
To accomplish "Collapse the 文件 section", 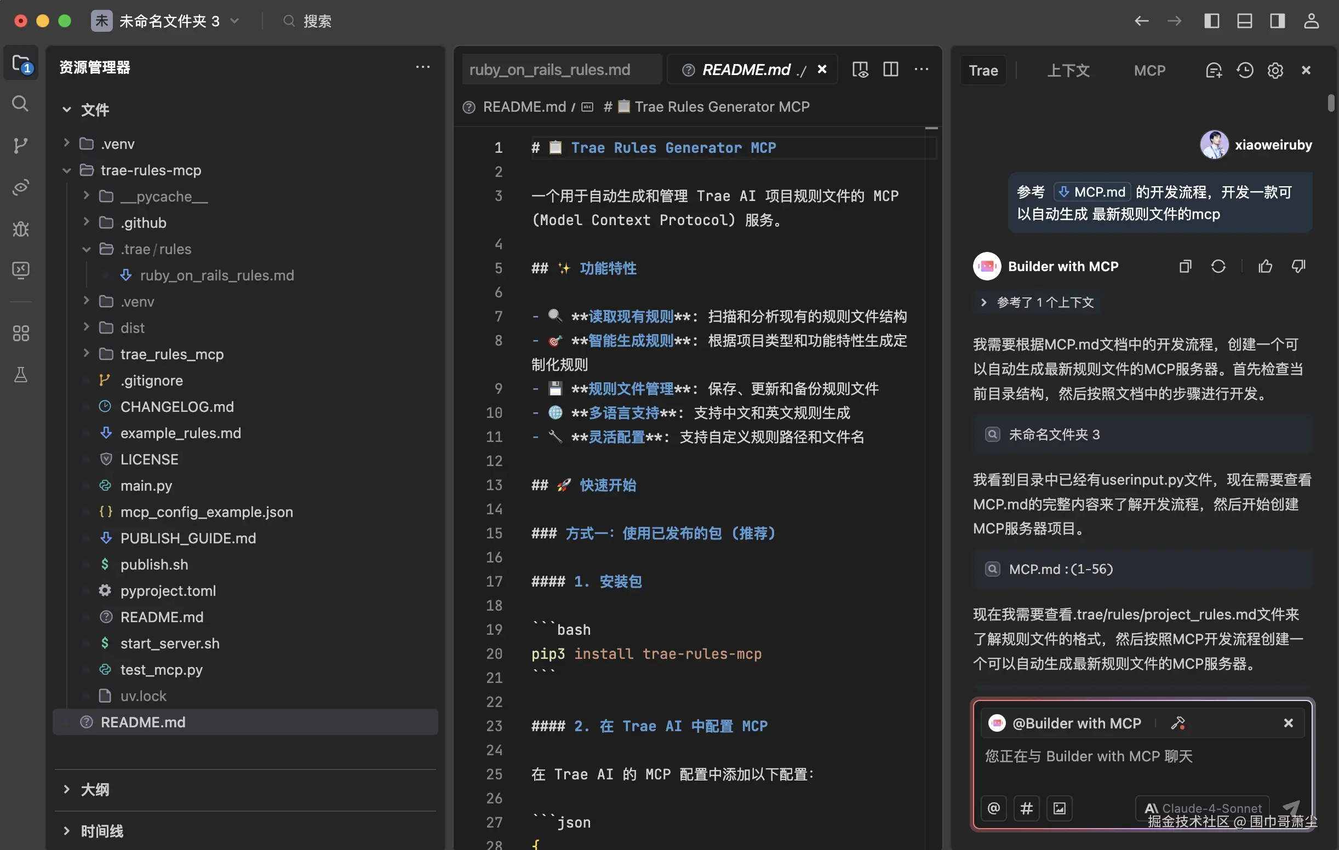I will [x=67, y=110].
